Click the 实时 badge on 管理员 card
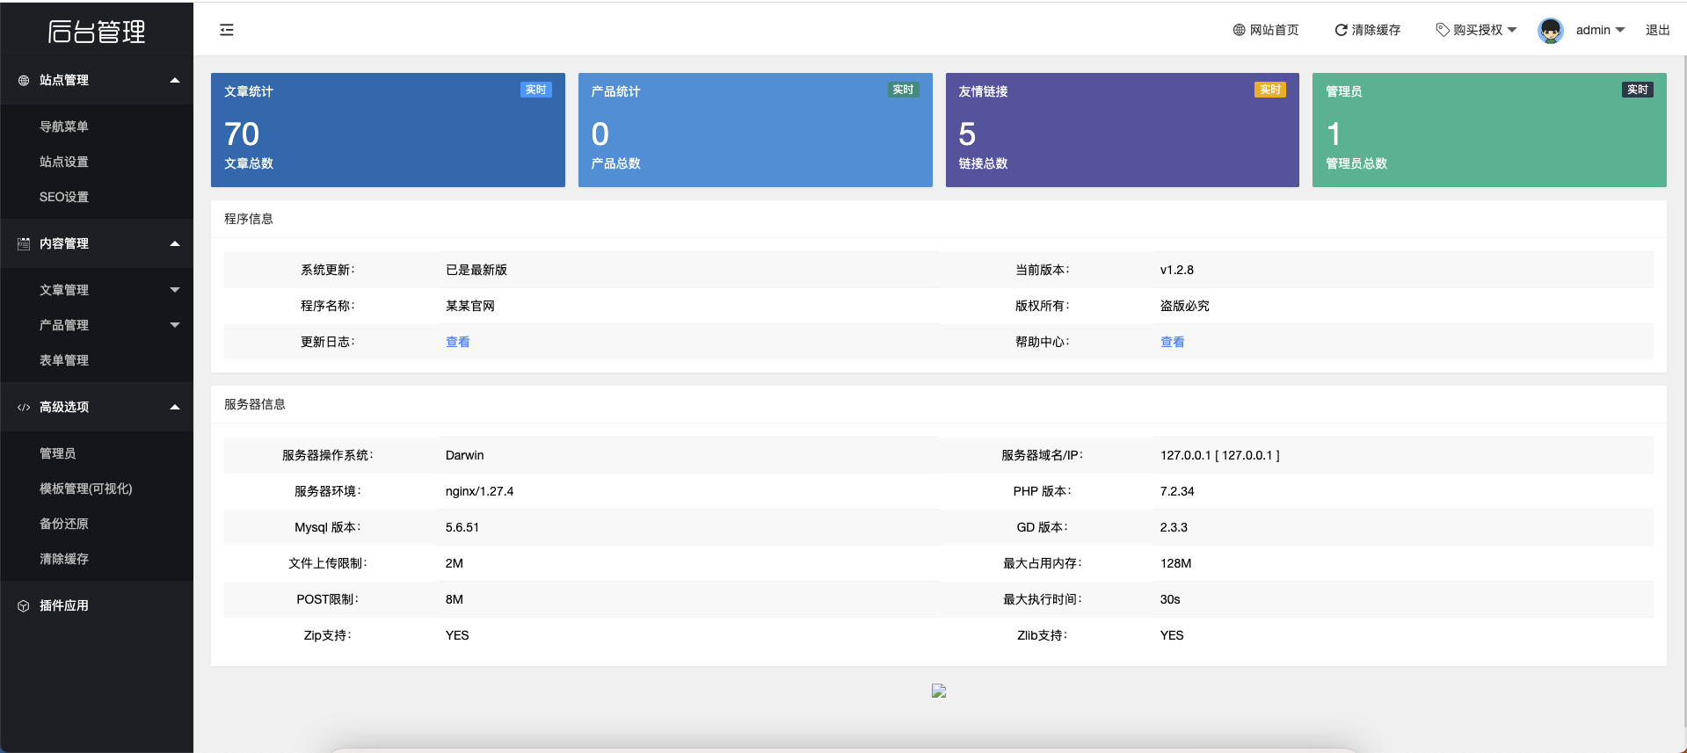 point(1637,90)
